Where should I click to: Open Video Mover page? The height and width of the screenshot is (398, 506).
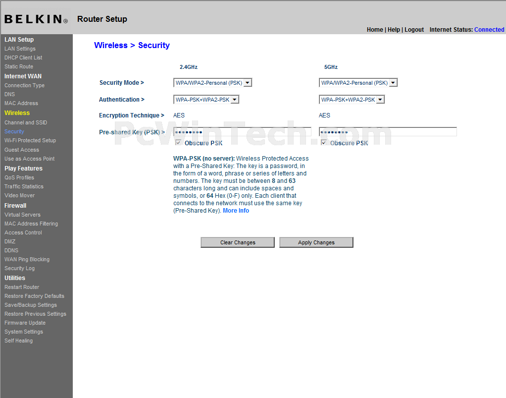click(x=19, y=195)
